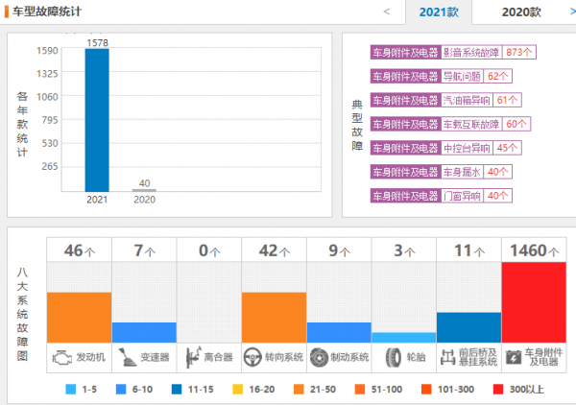Open 导航问题 62个 fault tag
576x405 pixels.
pyautogui.click(x=442, y=76)
